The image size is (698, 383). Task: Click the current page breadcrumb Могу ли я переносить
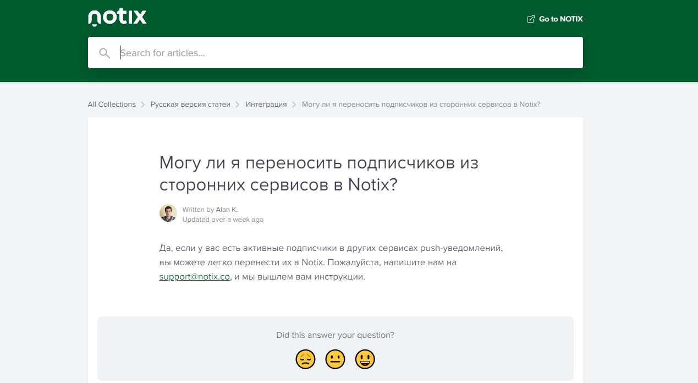point(421,105)
